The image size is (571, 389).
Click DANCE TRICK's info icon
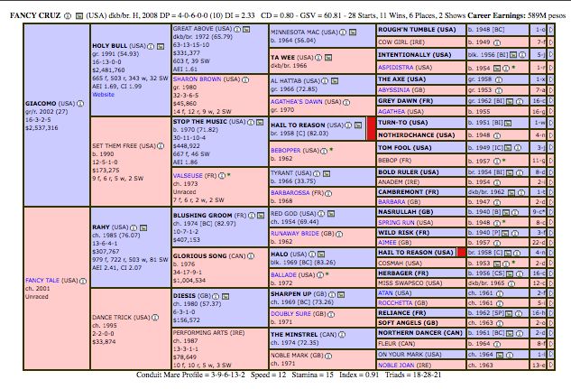tap(155, 318)
